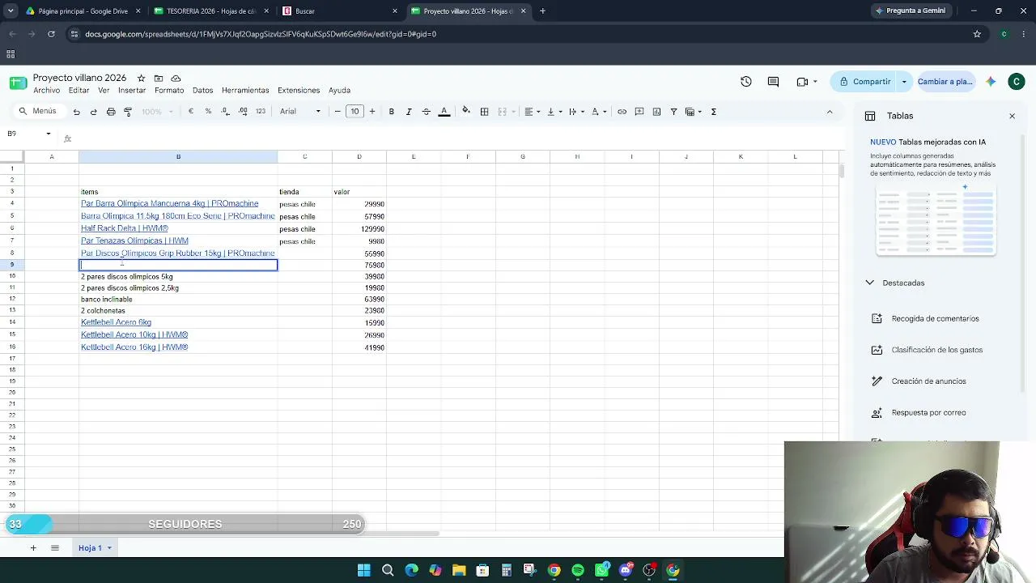
Task: Increase font size with plus button
Action: coord(372,112)
